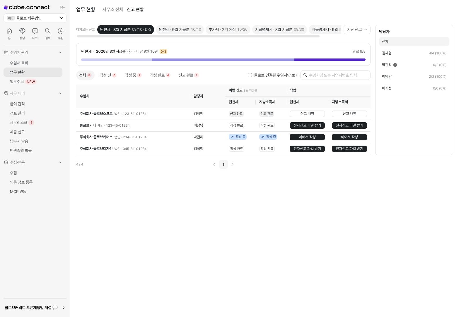This screenshot has height=317, width=459.
Task: Click the horizontal scrollbar under the filing chips
Action: point(198,37)
